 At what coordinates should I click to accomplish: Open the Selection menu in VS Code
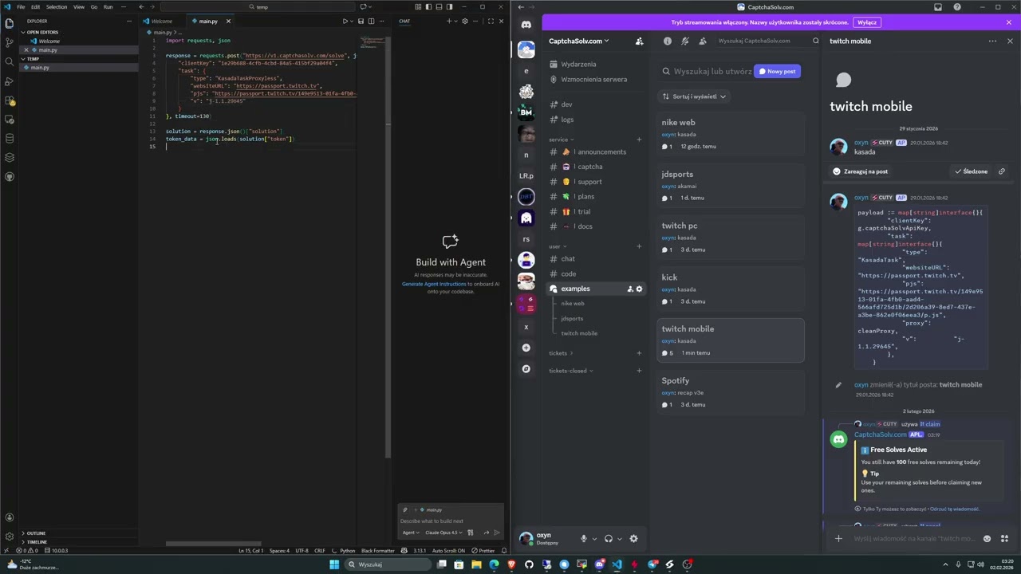(57, 7)
